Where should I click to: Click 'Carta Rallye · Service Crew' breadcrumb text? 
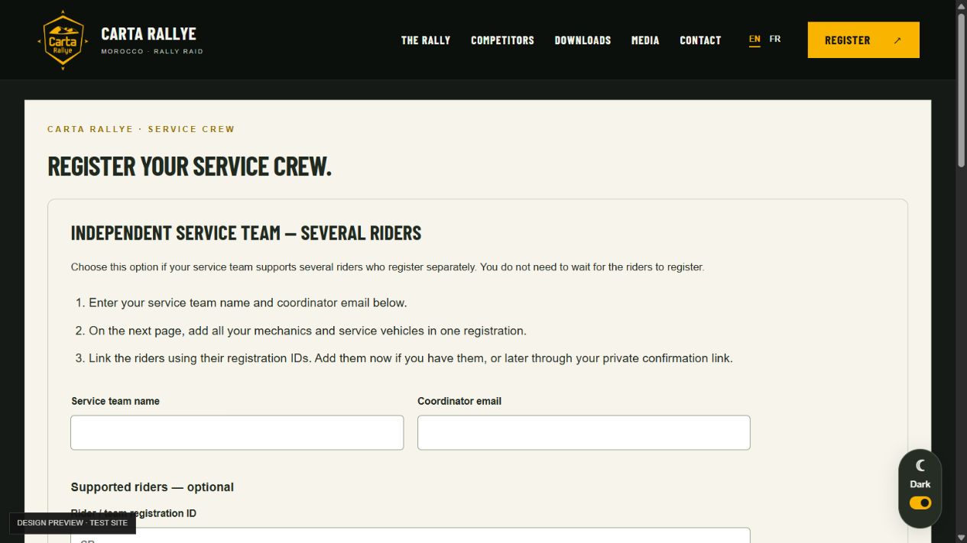click(141, 129)
